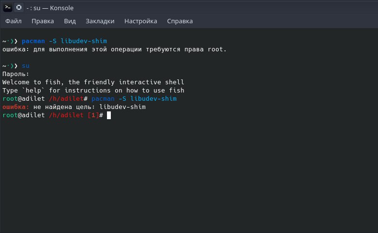Click the Konsole terminal icon in title bar
Viewport: 378px width, 233px height.
pyautogui.click(x=7, y=7)
